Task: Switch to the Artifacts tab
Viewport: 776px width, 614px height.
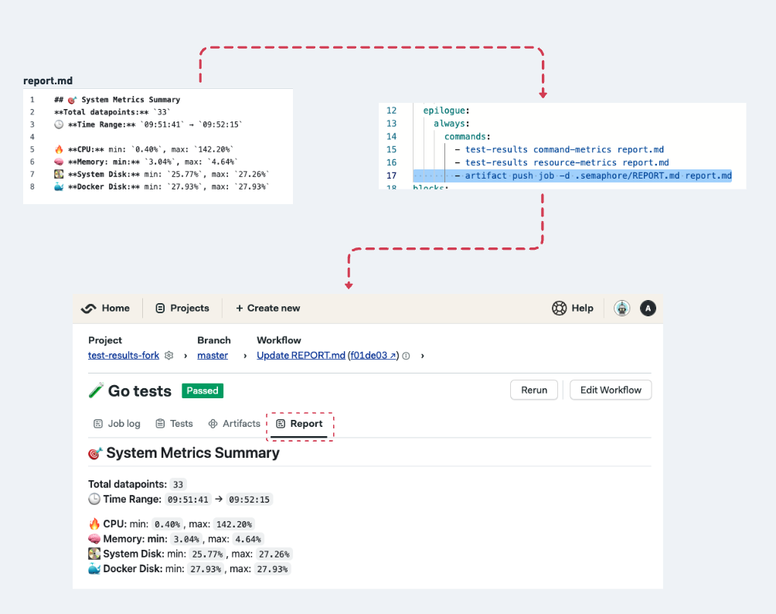Action: pyautogui.click(x=234, y=423)
